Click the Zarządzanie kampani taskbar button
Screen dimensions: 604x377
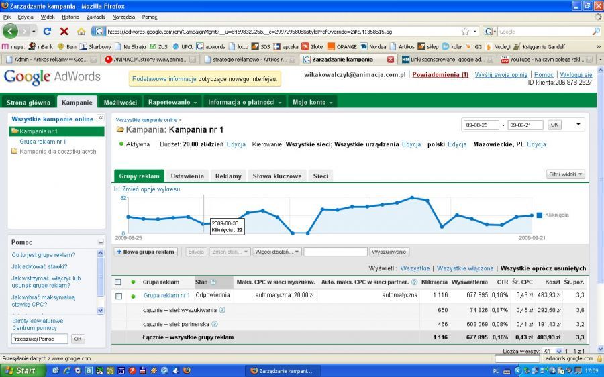click(x=282, y=371)
